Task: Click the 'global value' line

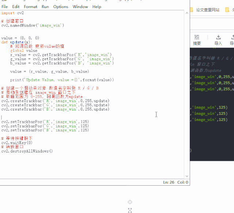Action: pyautogui.click(x=24, y=51)
